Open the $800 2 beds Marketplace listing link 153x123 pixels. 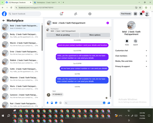point(63,31)
